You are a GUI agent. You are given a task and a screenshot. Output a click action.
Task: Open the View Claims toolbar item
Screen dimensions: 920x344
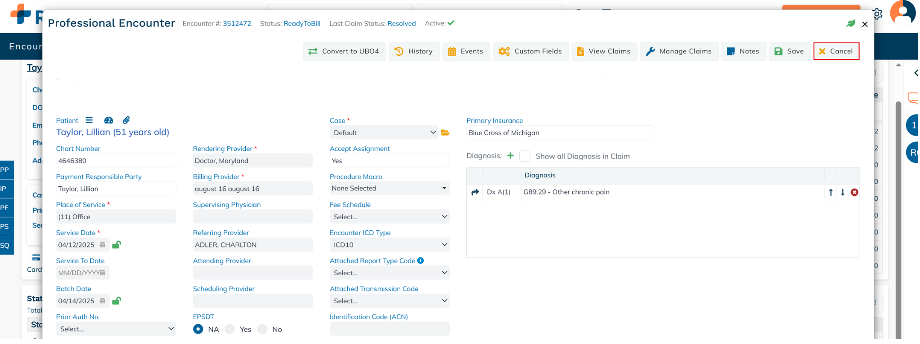604,52
